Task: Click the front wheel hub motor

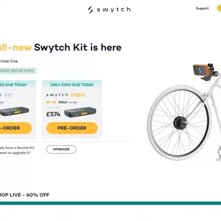Action: pos(180,122)
